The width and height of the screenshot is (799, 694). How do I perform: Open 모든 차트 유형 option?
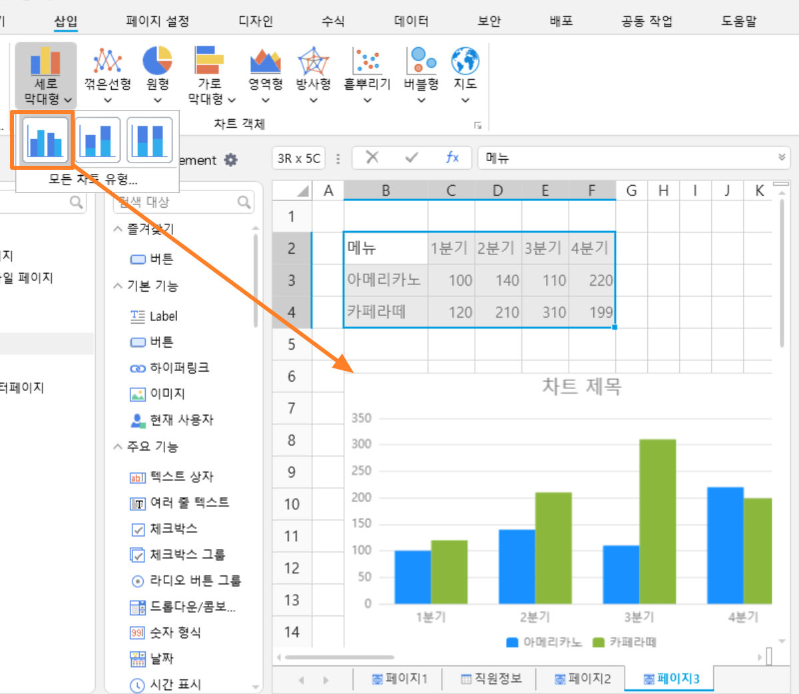[x=93, y=179]
